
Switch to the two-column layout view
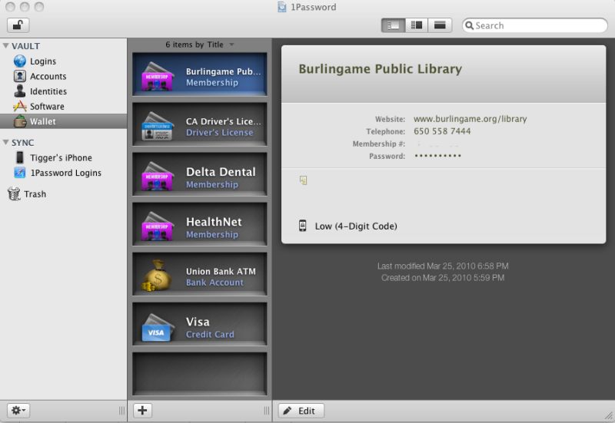click(417, 25)
